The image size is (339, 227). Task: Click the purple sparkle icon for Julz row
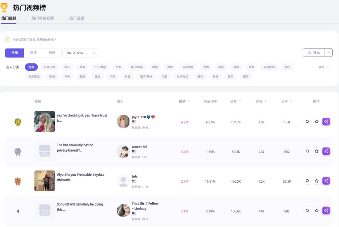(326, 181)
